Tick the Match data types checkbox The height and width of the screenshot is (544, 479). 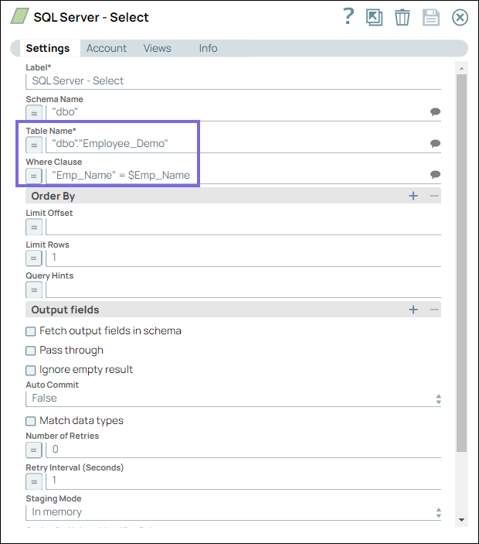tap(30, 421)
